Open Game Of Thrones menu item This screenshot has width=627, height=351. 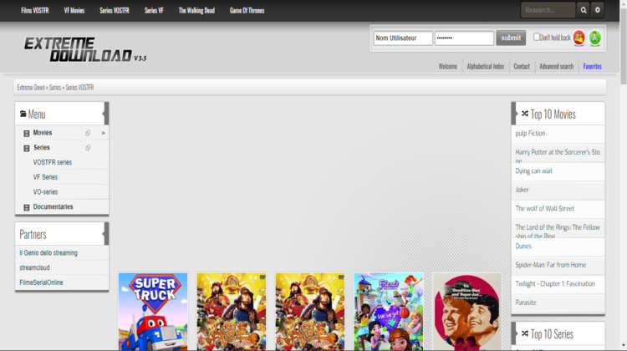[247, 10]
